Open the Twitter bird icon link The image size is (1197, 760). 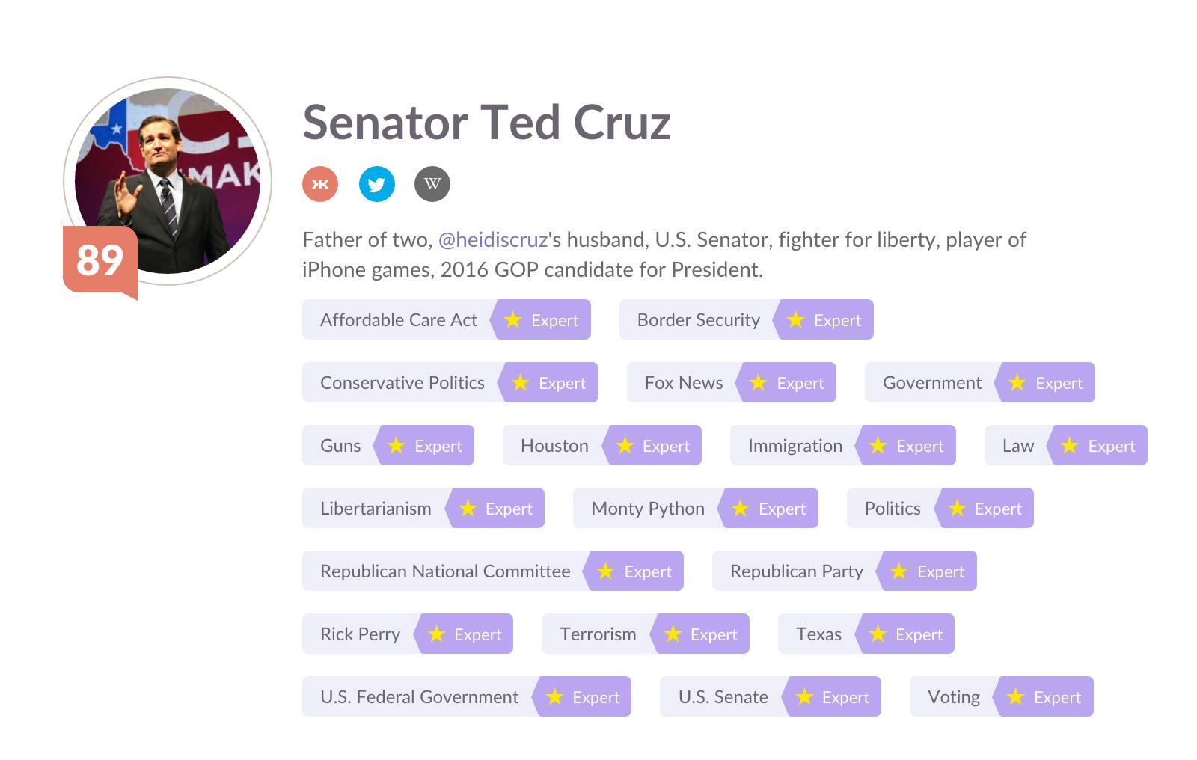377,184
